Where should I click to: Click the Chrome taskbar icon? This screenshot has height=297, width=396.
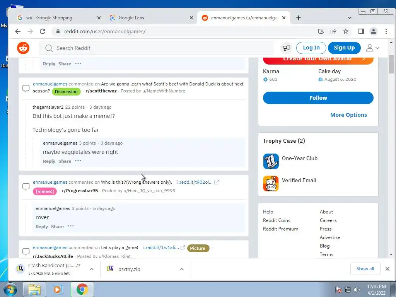coord(82,289)
